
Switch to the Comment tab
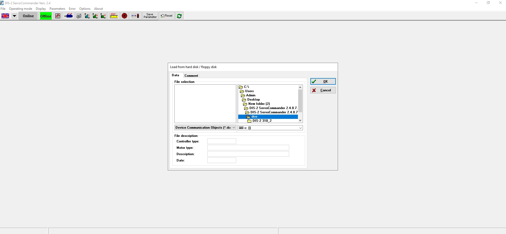(191, 76)
